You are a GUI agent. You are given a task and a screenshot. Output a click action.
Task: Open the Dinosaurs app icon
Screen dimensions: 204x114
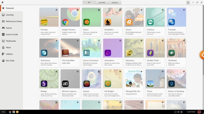[129, 53]
